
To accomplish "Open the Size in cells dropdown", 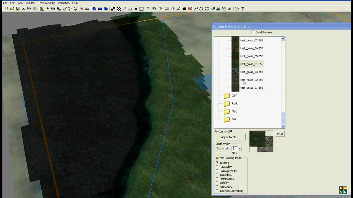I will click(240, 148).
